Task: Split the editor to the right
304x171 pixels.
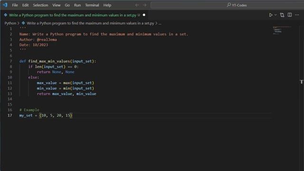Action: [290, 15]
